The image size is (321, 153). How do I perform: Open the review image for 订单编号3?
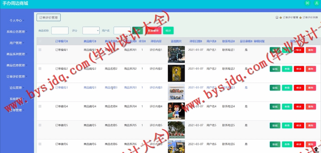click(176, 92)
